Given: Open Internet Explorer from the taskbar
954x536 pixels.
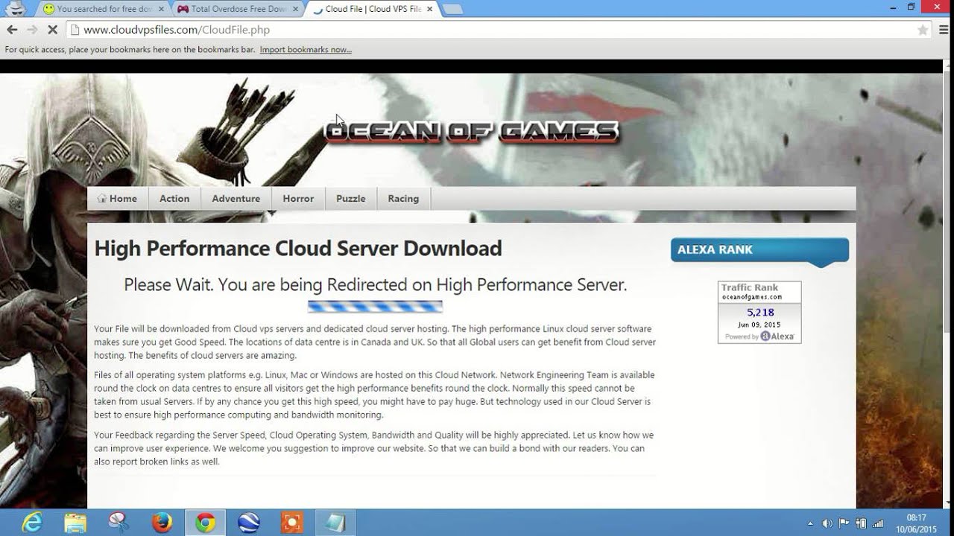Looking at the screenshot, I should 32,523.
